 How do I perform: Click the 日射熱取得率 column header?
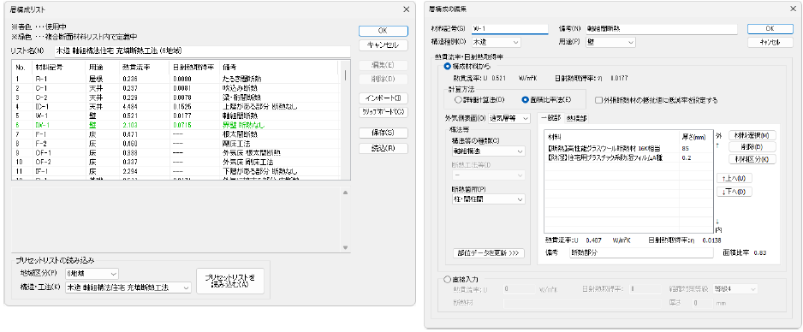(194, 68)
